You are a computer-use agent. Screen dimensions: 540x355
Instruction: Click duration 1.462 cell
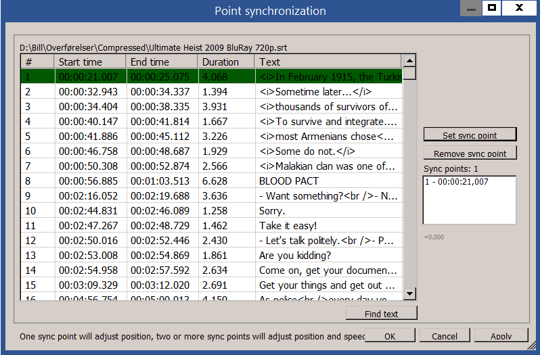click(227, 225)
